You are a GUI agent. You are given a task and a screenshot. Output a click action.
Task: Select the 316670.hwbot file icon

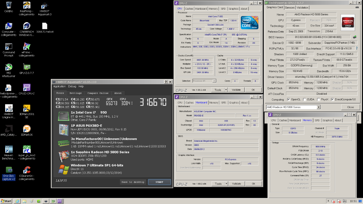[45, 28]
